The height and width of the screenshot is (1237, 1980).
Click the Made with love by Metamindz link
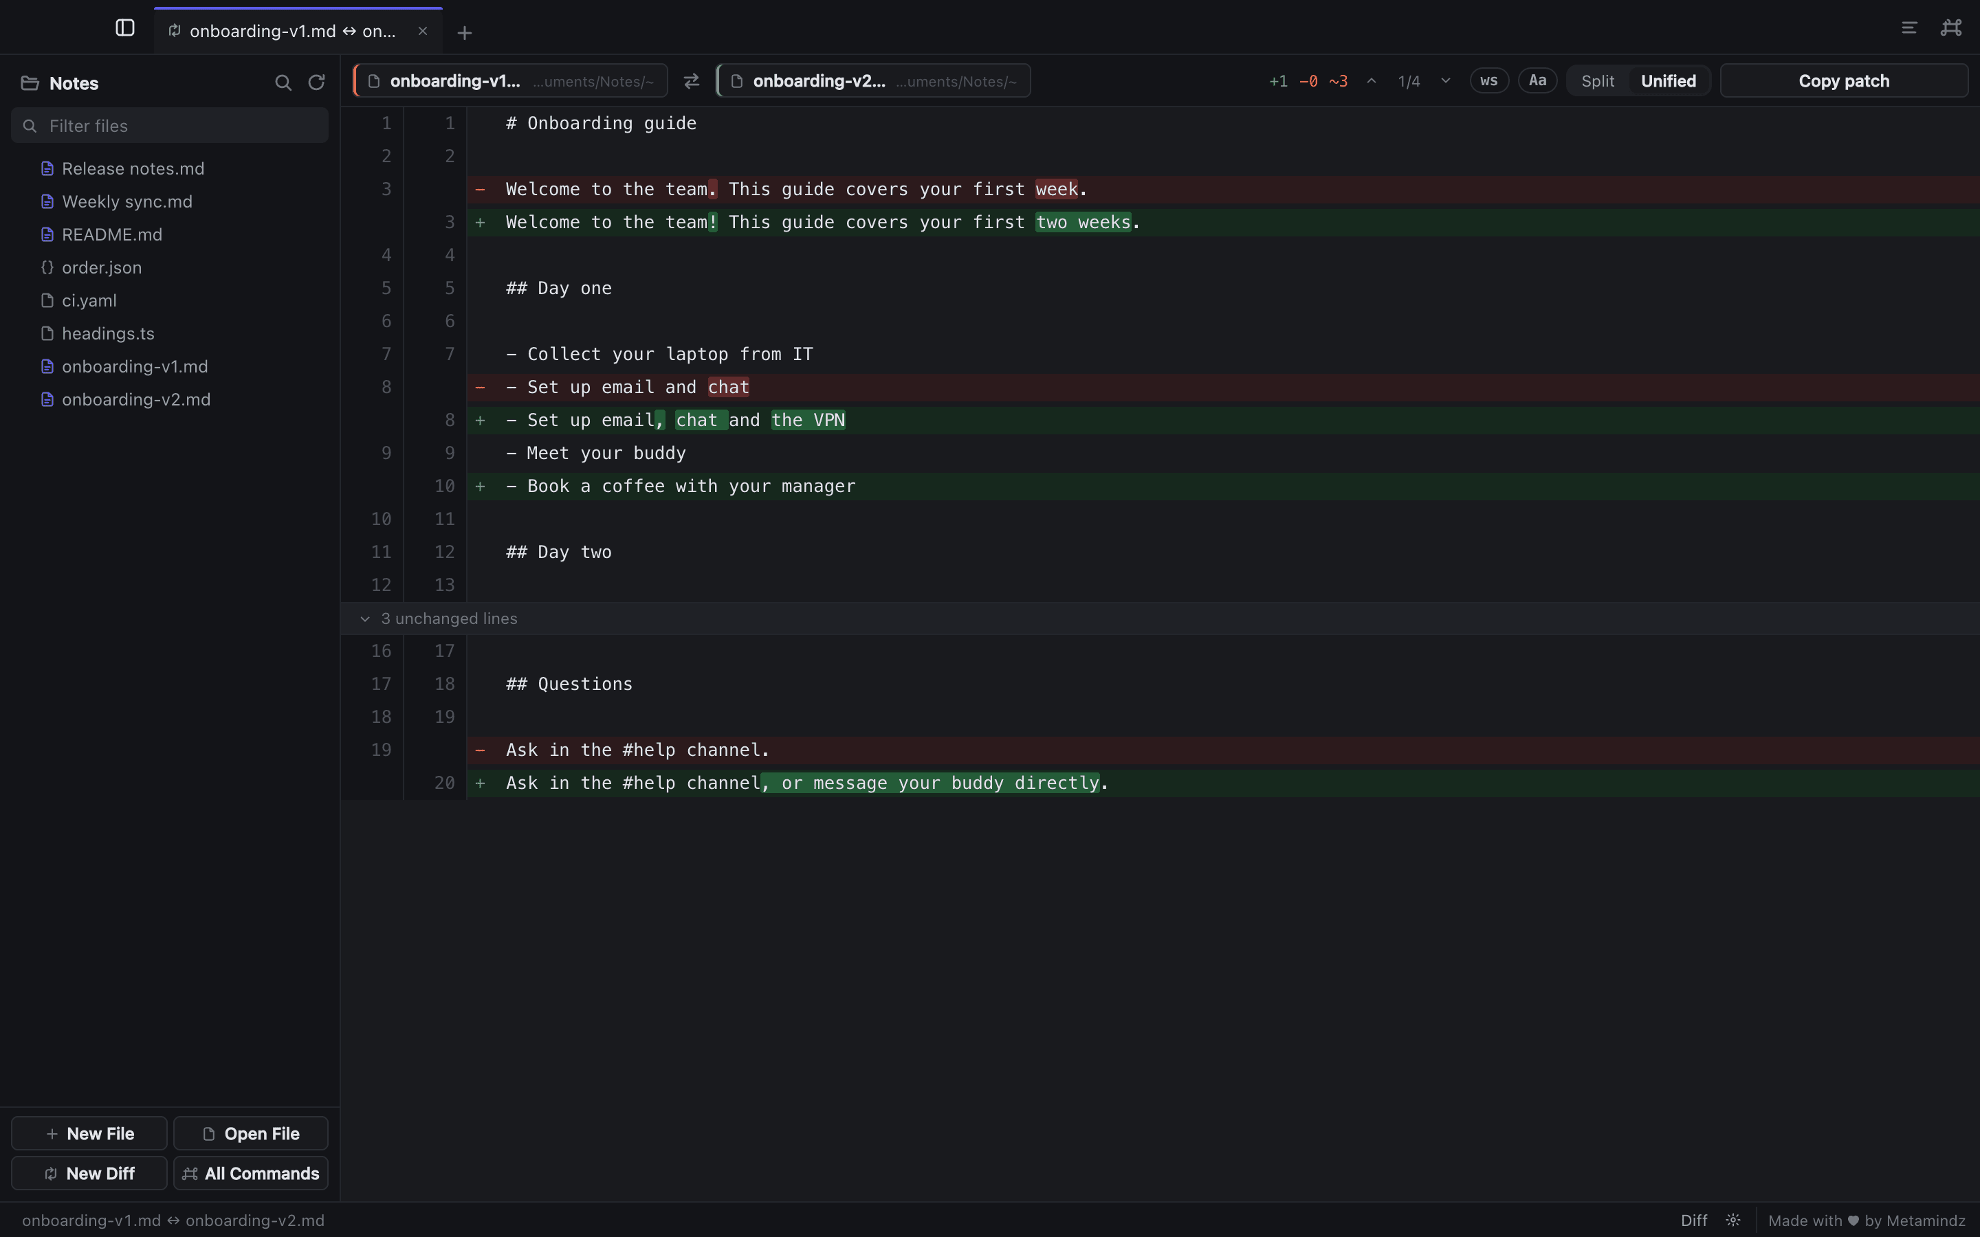[x=1867, y=1221]
